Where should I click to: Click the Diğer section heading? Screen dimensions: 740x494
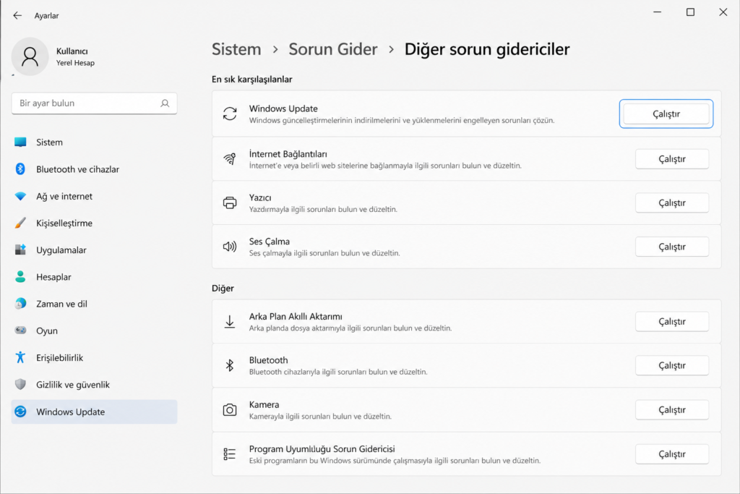click(223, 288)
